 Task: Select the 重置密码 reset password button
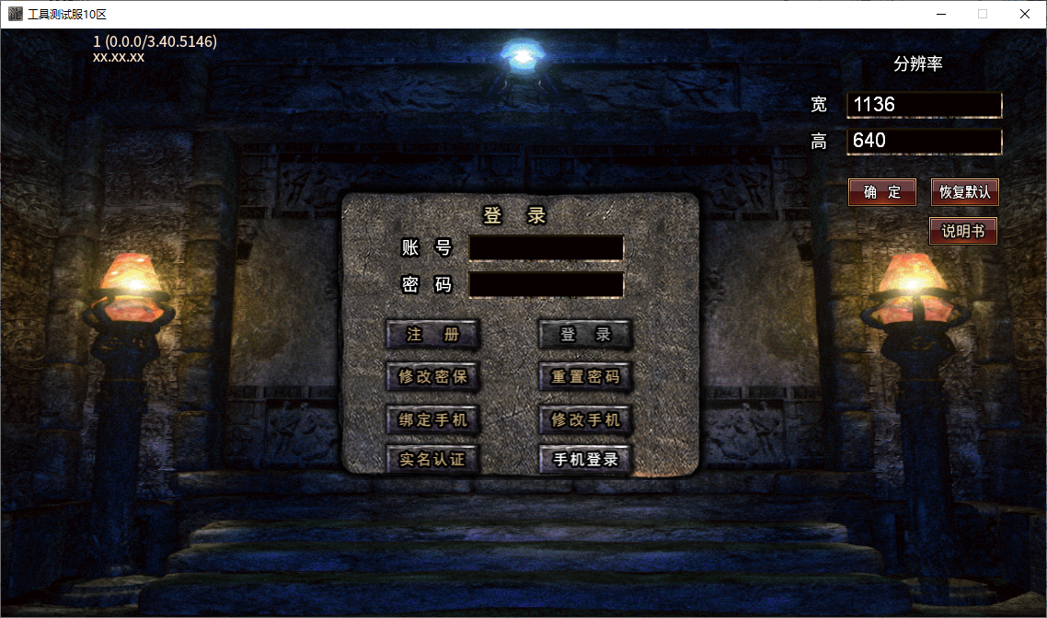[x=585, y=376]
